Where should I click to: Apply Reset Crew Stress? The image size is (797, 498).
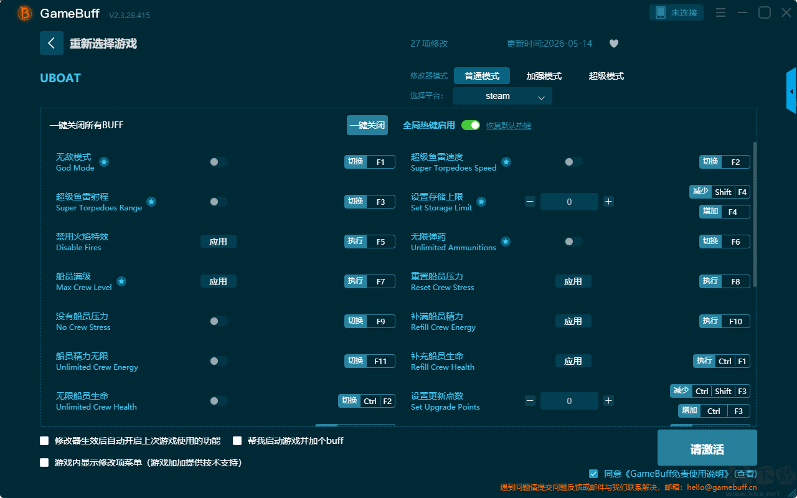[x=573, y=281]
